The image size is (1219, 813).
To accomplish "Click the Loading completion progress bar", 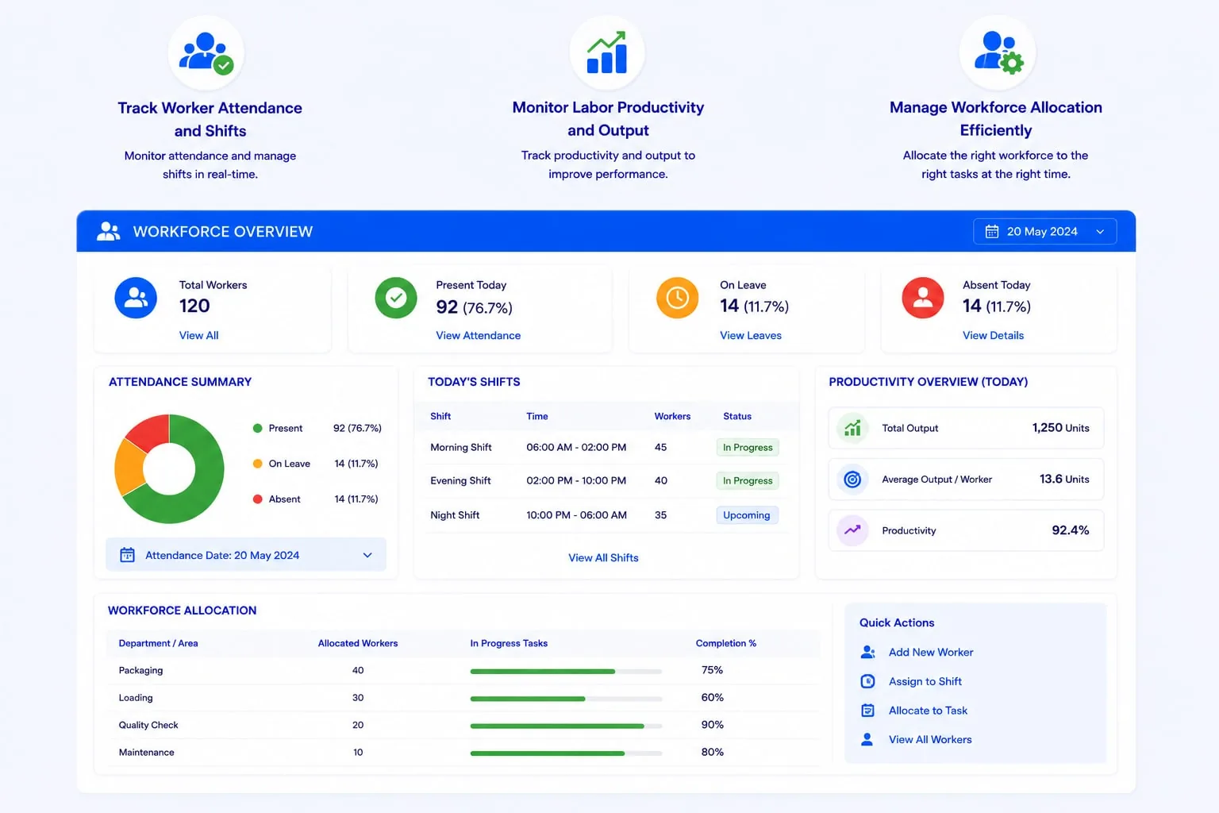I will click(566, 699).
